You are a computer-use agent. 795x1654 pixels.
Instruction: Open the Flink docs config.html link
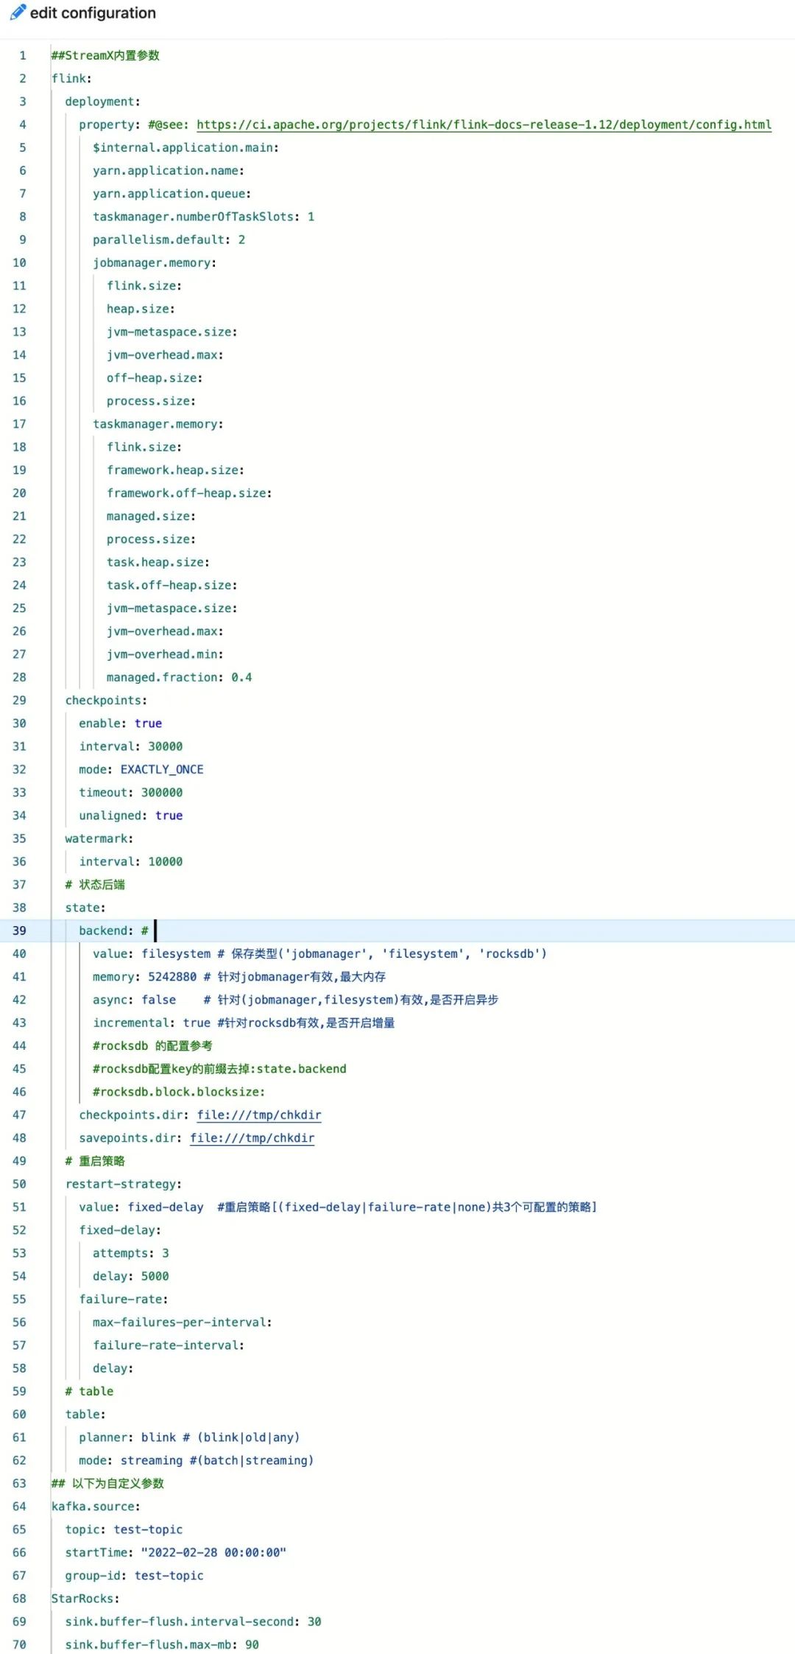484,125
